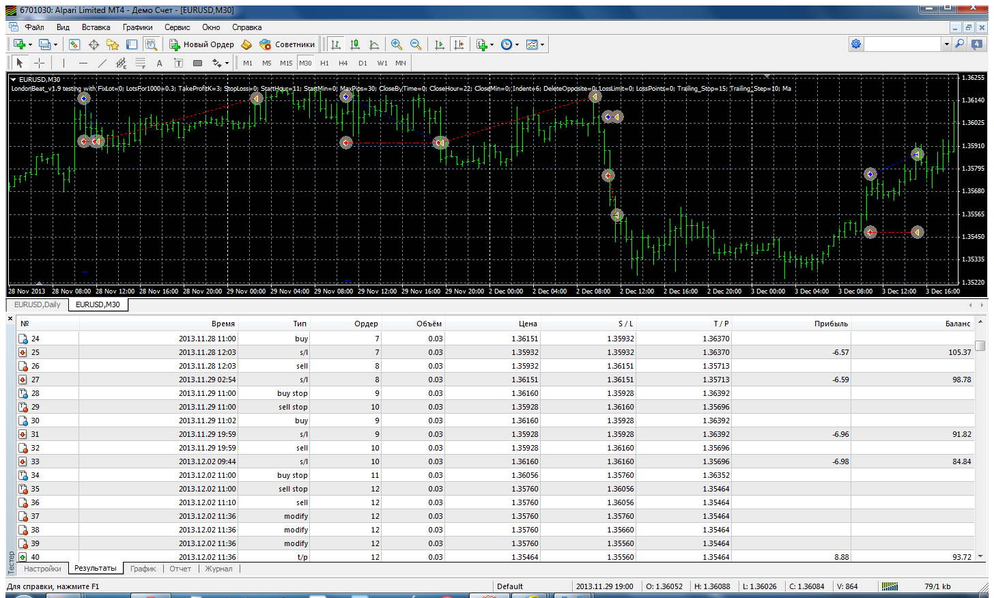This screenshot has height=598, width=994.
Task: Click the zoom out magnifier icon
Action: (415, 44)
